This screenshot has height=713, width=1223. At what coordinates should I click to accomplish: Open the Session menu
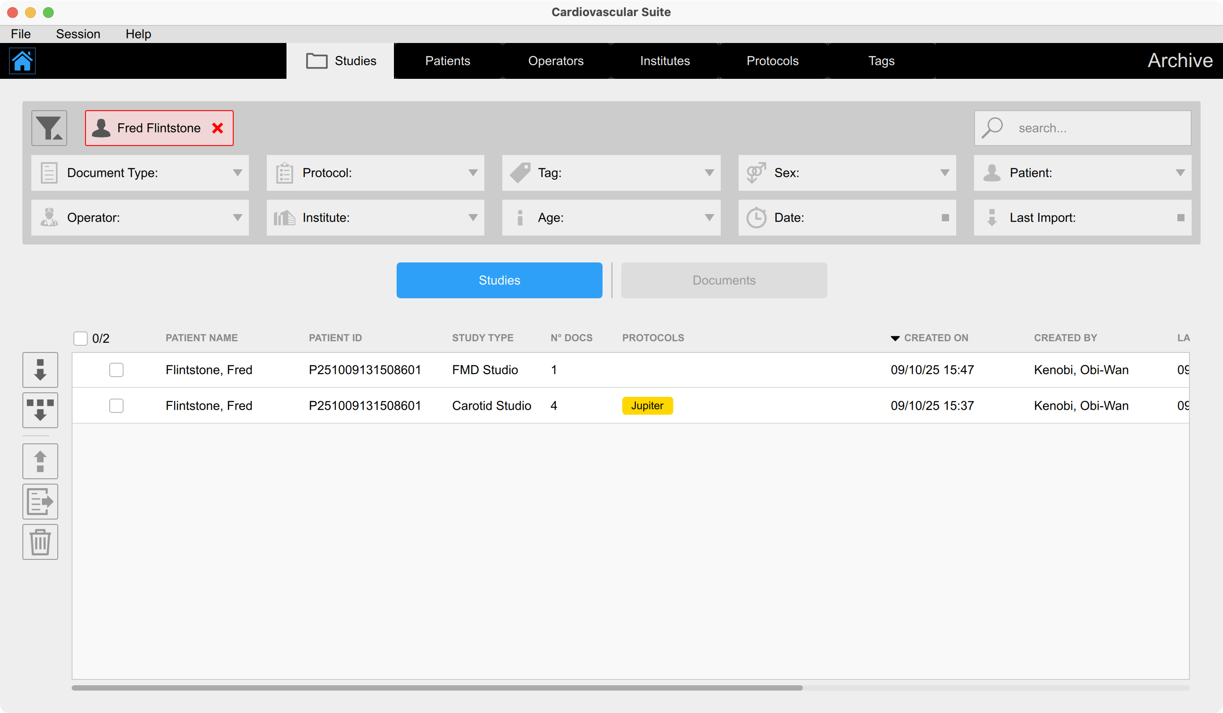[x=77, y=34]
